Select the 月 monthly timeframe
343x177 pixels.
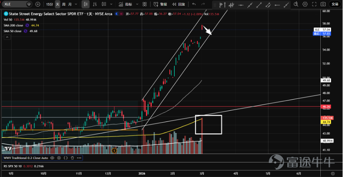click(x=70, y=4)
